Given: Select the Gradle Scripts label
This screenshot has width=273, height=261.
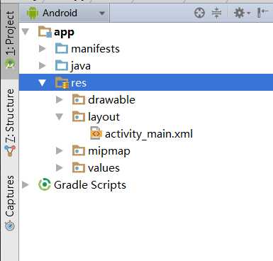Looking at the screenshot, I should (90, 185).
